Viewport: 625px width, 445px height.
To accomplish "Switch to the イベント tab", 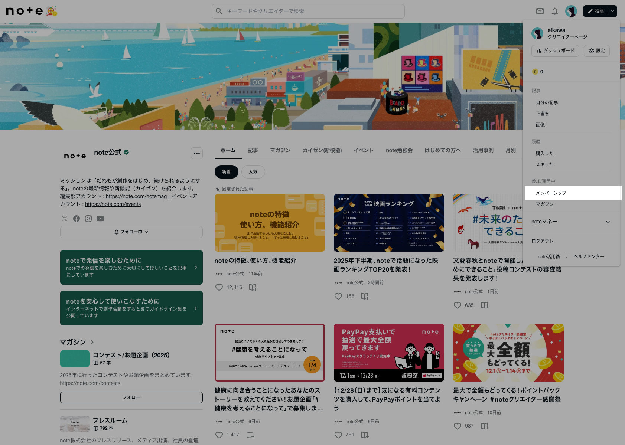I will pyautogui.click(x=364, y=150).
